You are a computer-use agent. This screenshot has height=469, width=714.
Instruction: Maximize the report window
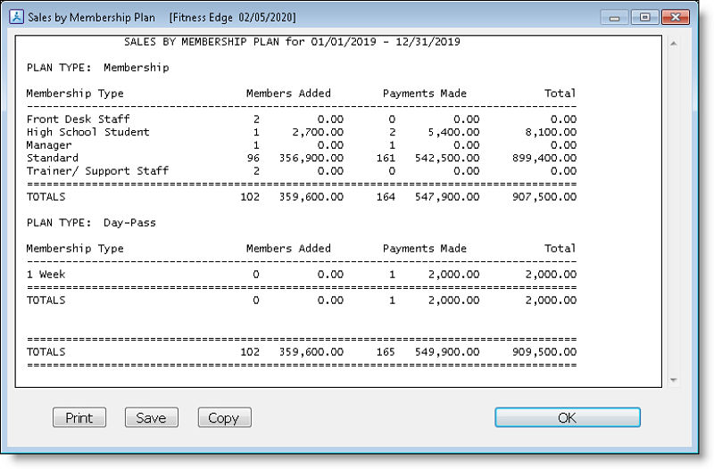coord(644,17)
